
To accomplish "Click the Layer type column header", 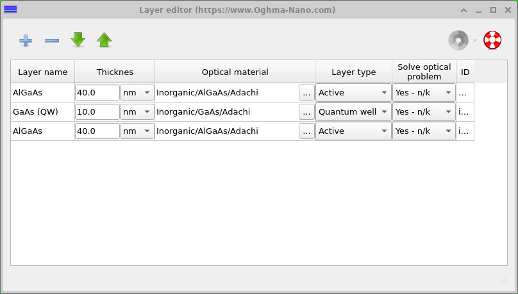I will click(353, 72).
